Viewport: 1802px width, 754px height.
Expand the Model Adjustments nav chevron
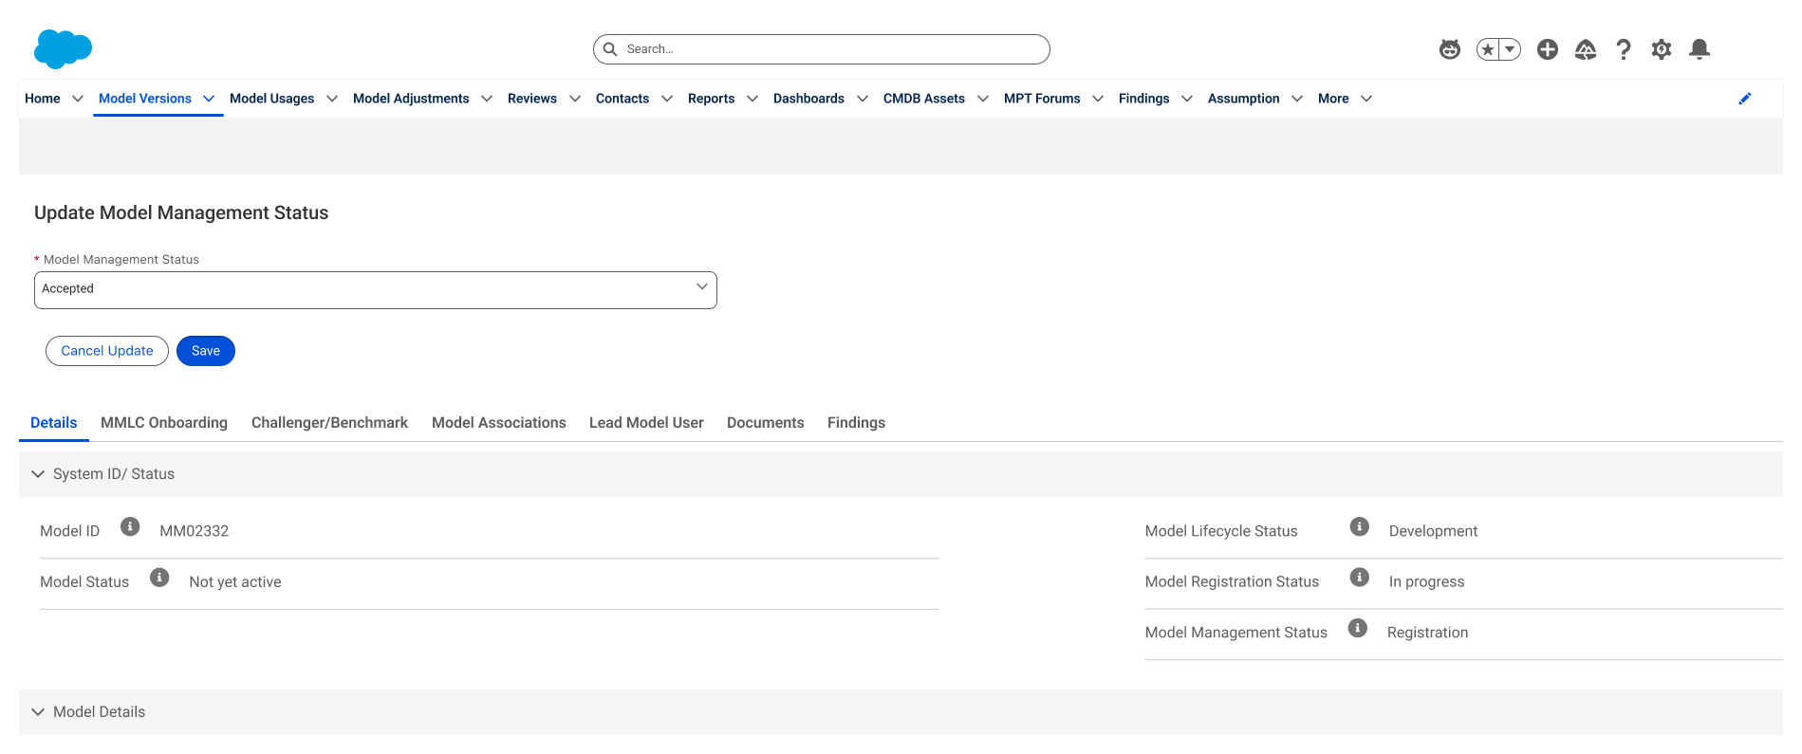pos(487,99)
